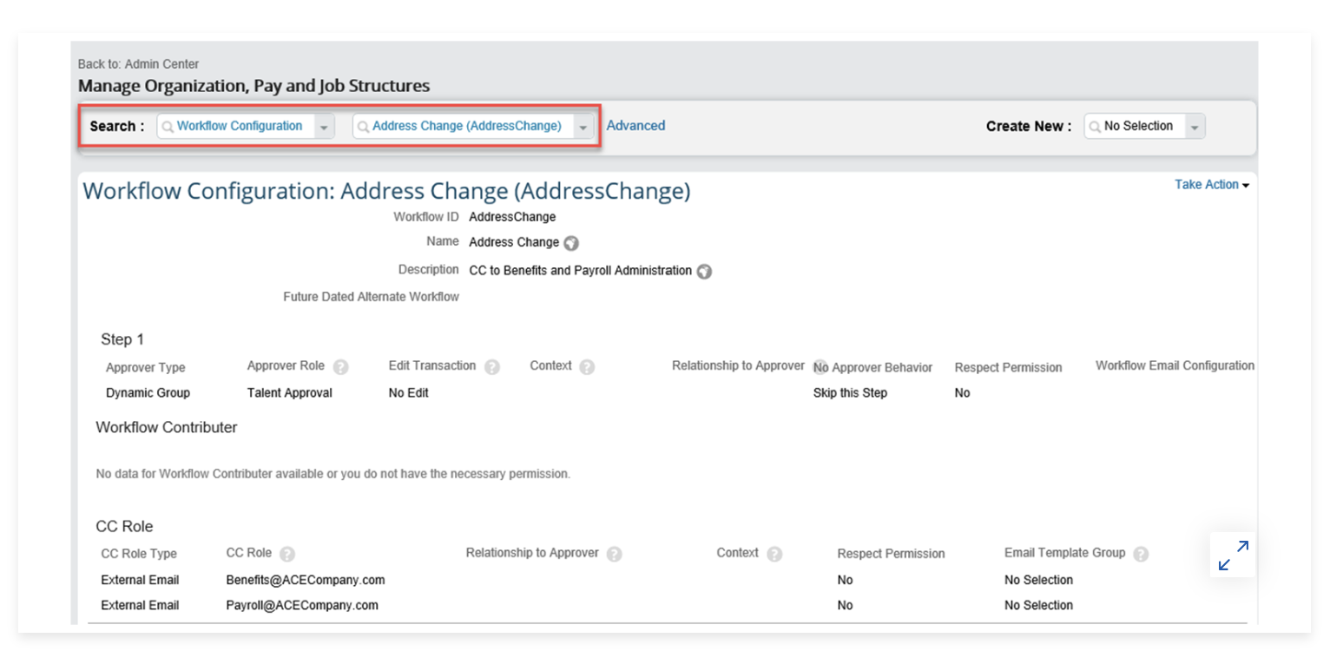Expand the Take Action menu
This screenshot has height=651, width=1330.
click(x=1212, y=185)
